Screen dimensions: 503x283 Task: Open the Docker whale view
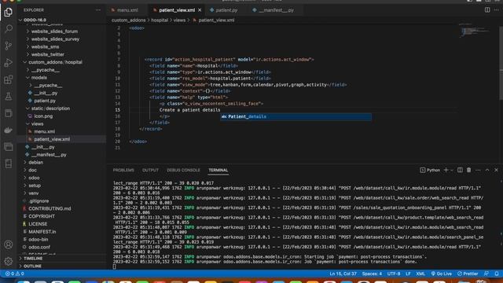click(x=9, y=130)
